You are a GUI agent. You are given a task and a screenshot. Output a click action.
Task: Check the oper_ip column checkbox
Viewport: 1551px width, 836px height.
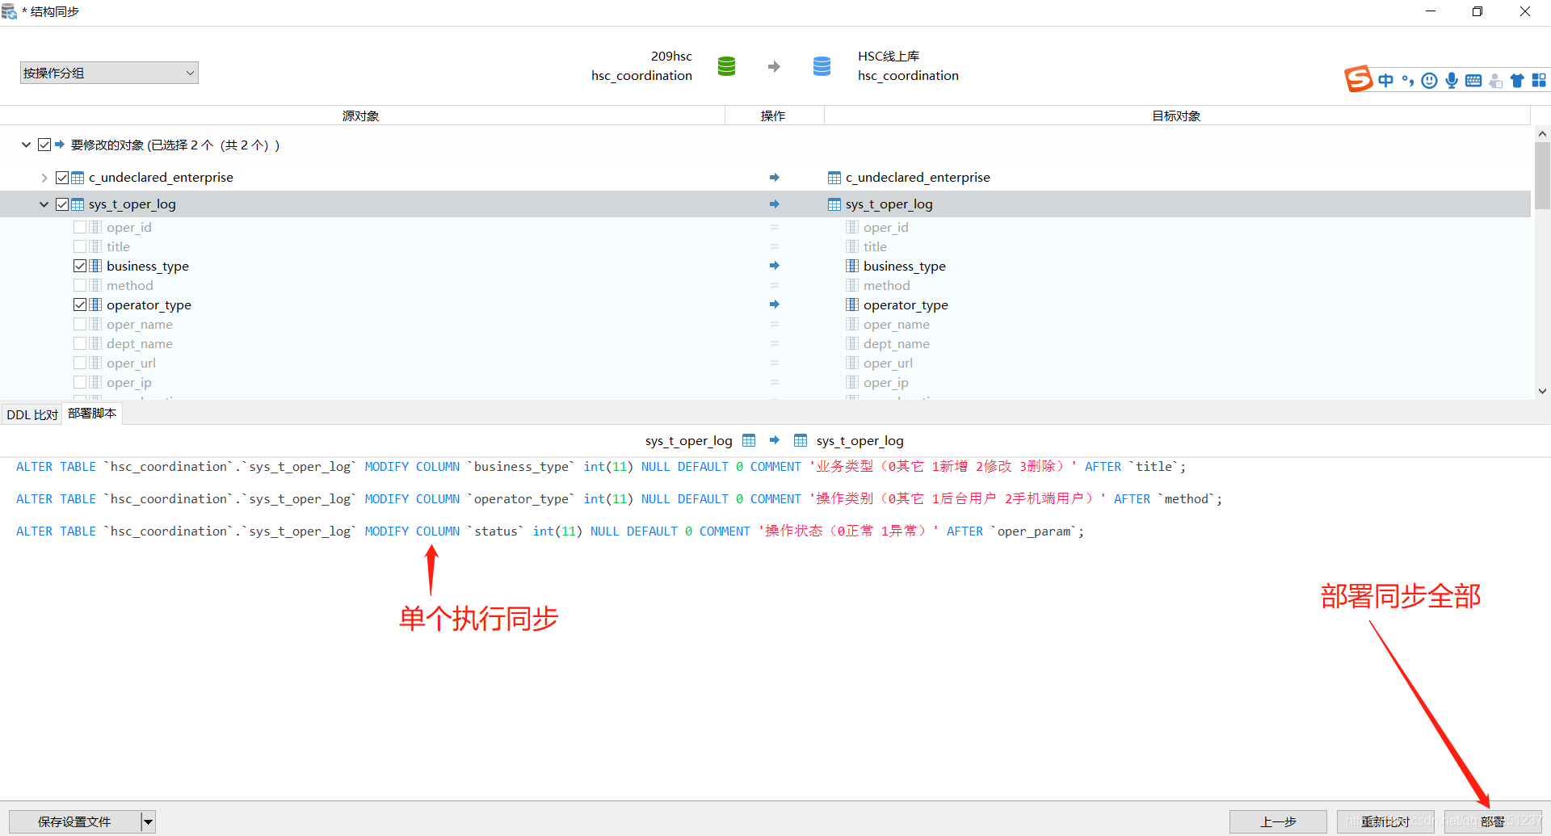pyautogui.click(x=80, y=382)
